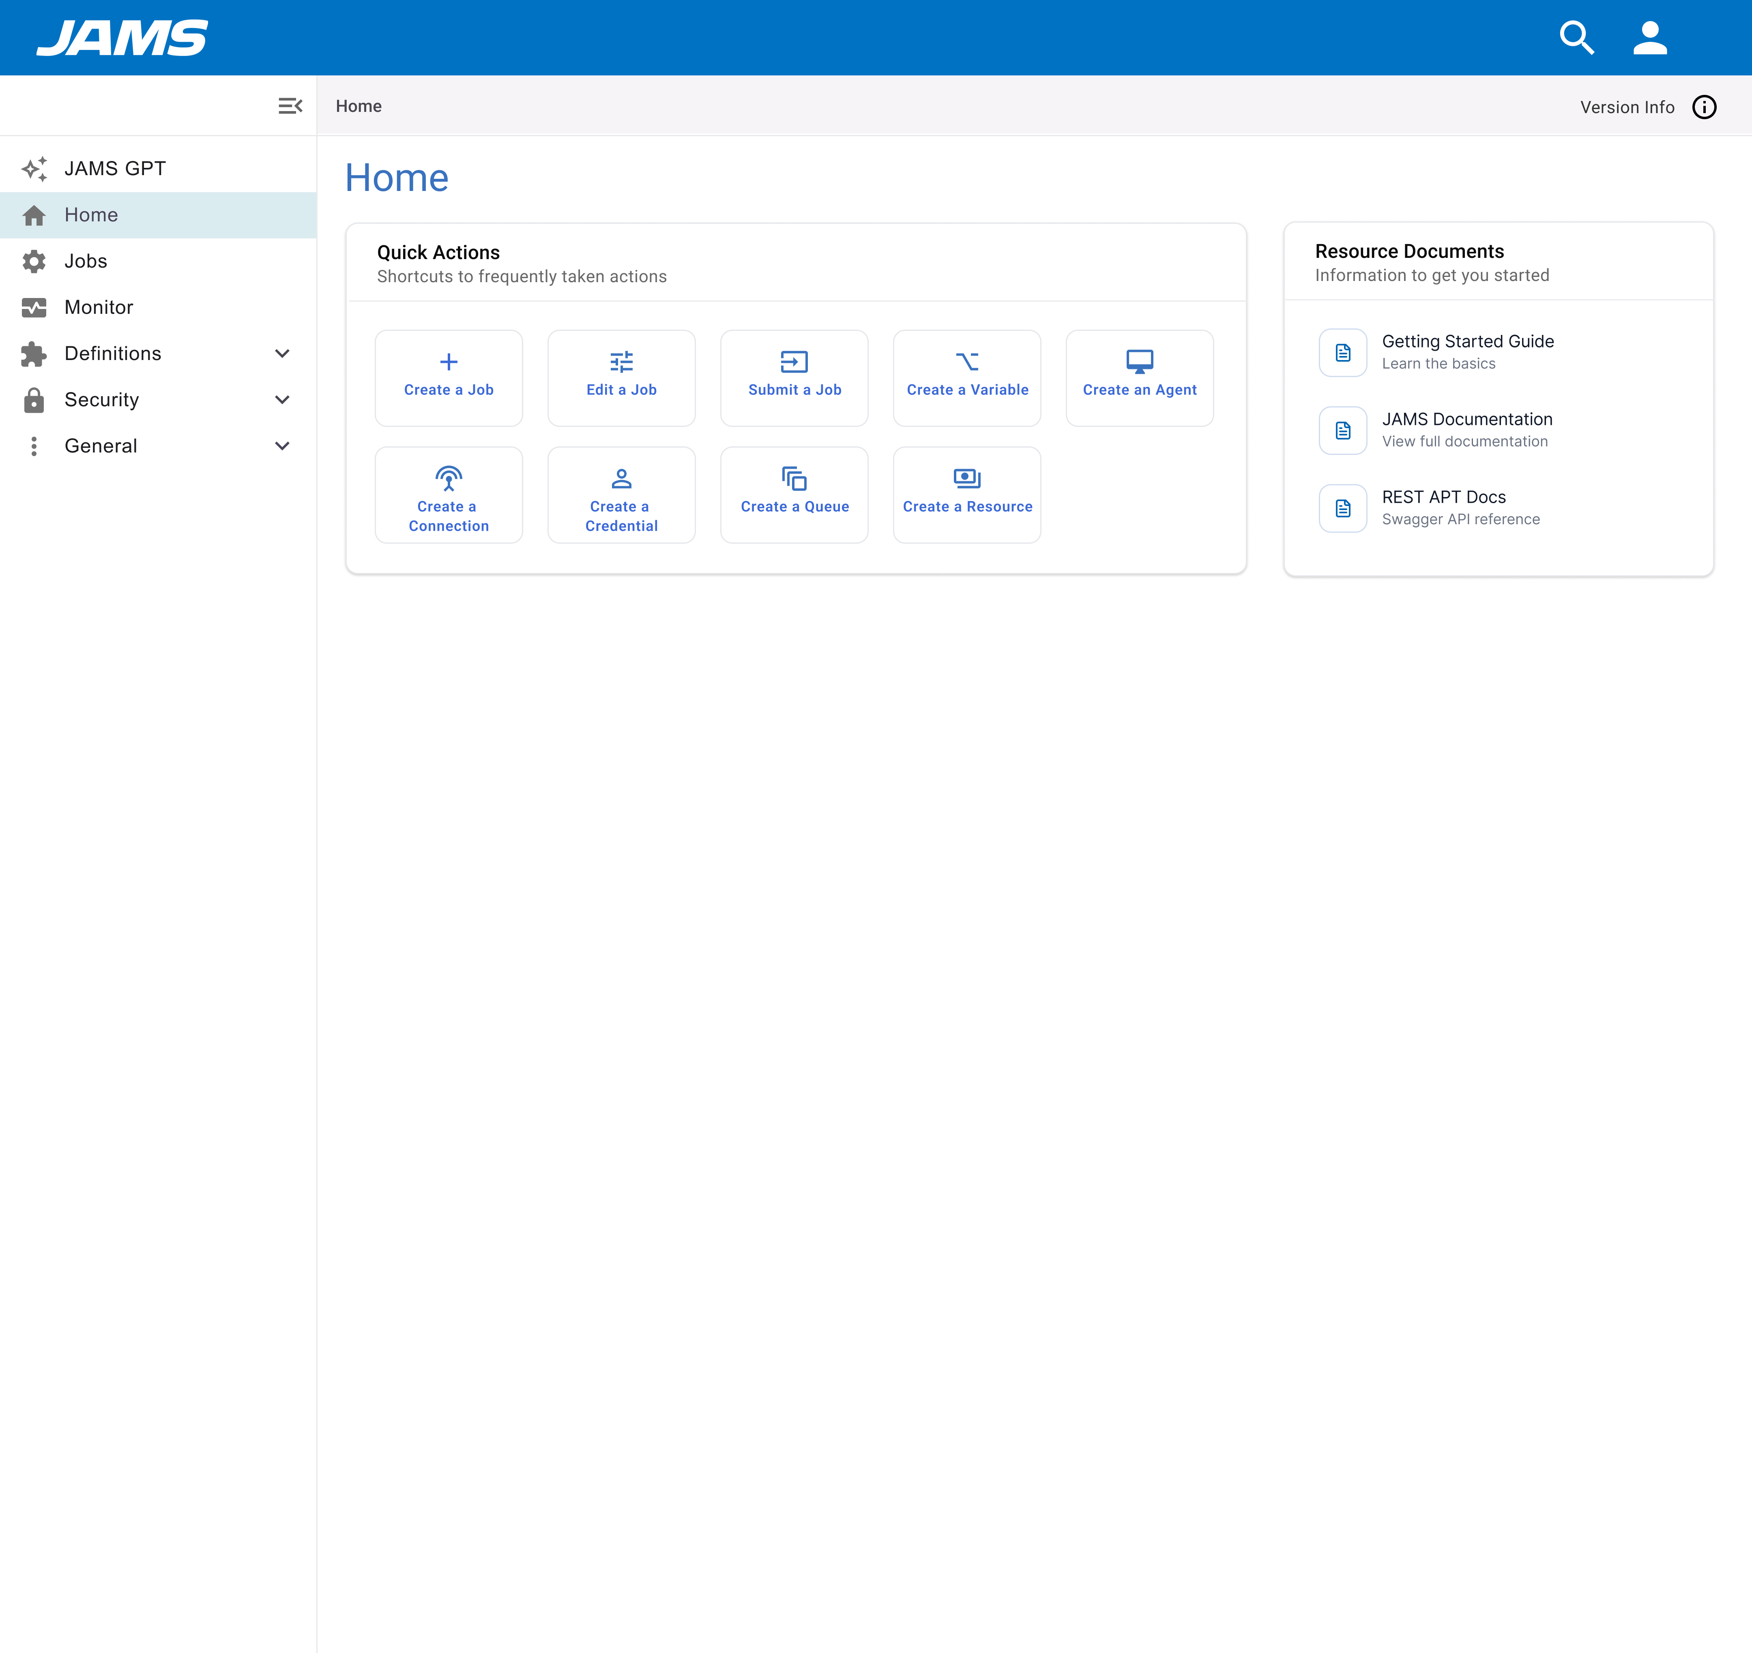
Task: Select Jobs in the sidebar
Action: (86, 261)
